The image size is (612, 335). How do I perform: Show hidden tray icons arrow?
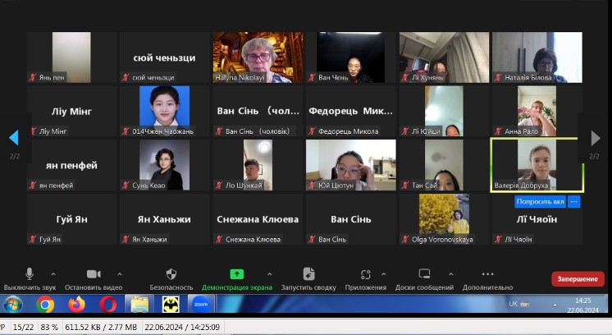(x=555, y=305)
